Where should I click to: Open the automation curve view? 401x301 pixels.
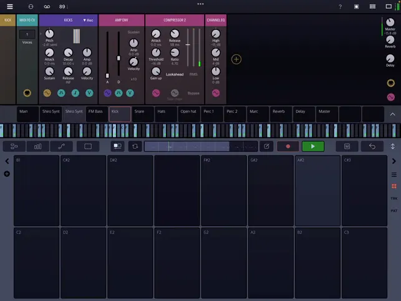tap(61, 146)
